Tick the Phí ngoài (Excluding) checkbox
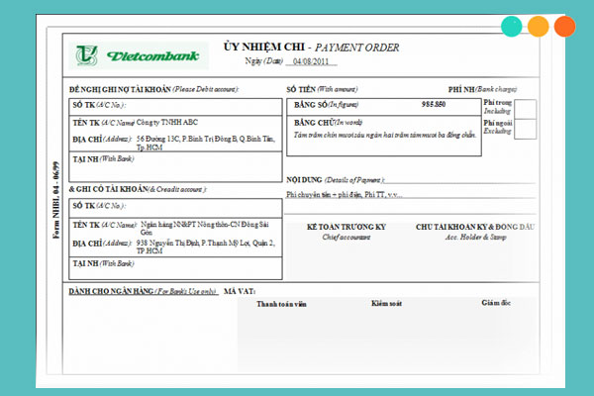The height and width of the screenshot is (396, 594). coord(526,131)
